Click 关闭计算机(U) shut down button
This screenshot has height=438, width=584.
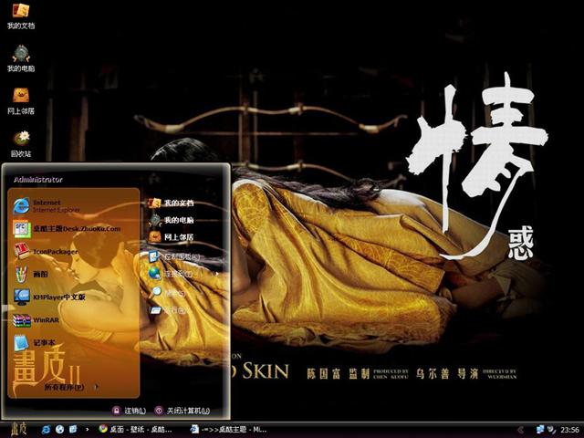pos(182,411)
